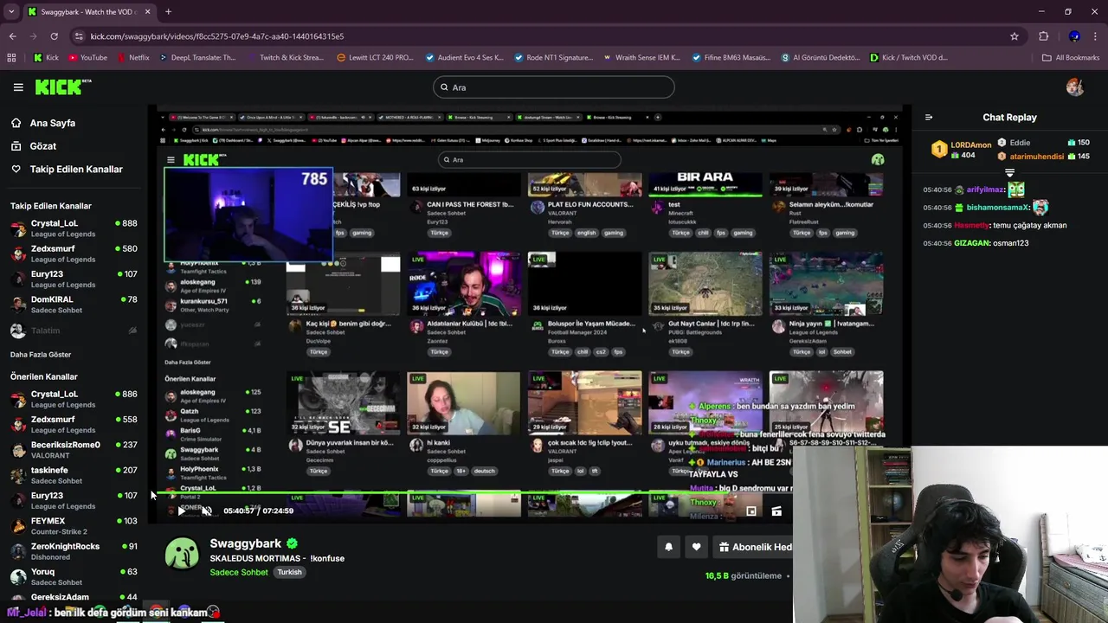Play the VOD video
The image size is (1108, 623).
point(181,511)
